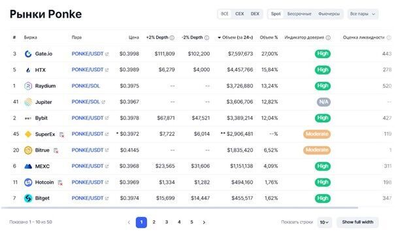This screenshot has height=236, width=396.
Task: Click the SuperEx exchange logo
Action: pyautogui.click(x=28, y=134)
